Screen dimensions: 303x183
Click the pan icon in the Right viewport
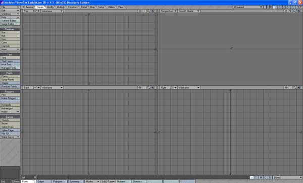pyautogui.click(x=286, y=87)
